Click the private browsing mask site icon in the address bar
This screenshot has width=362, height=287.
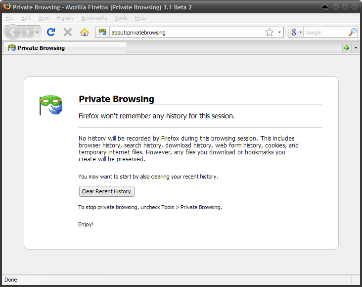tap(102, 32)
